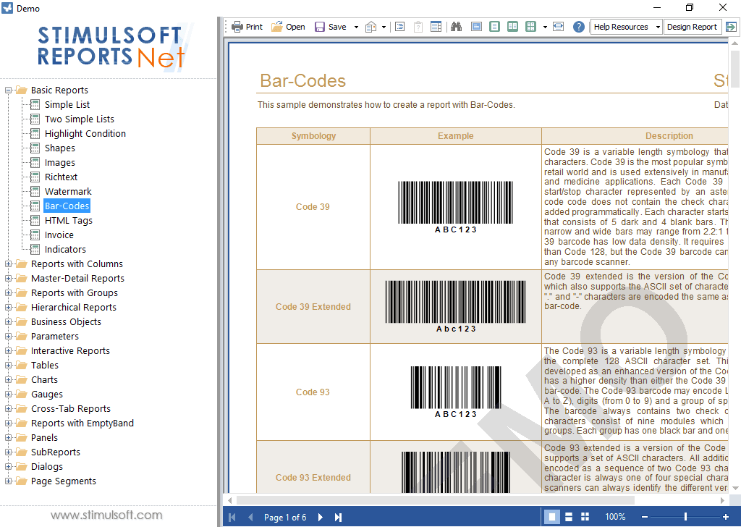This screenshot has width=741, height=527.
Task: Open Find with the binoculars icon
Action: click(456, 27)
